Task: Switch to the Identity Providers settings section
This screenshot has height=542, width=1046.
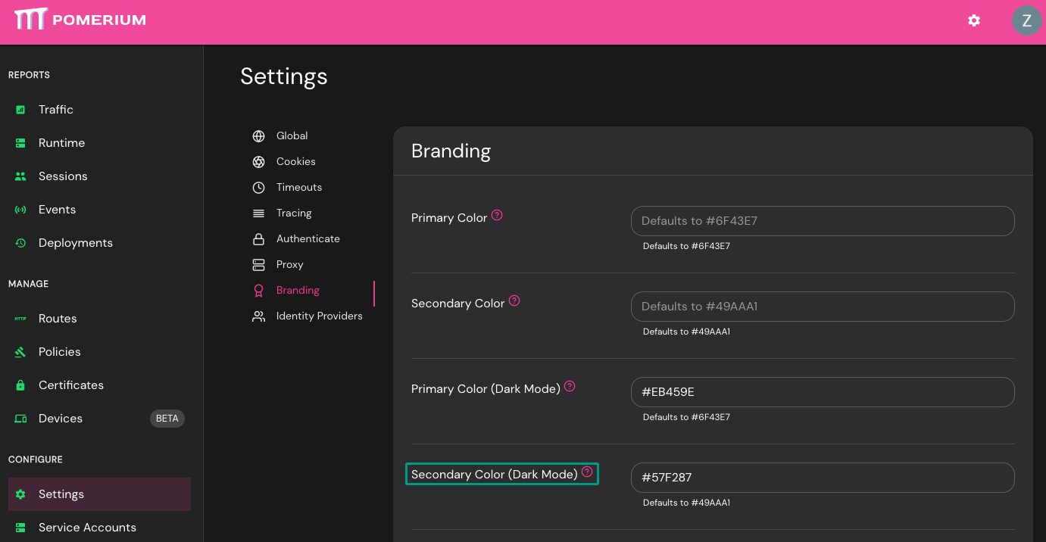Action: (318, 316)
